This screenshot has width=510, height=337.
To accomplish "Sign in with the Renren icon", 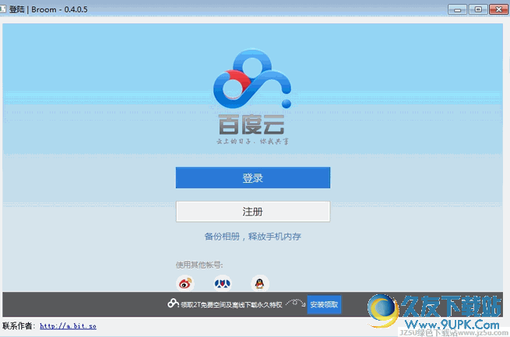I will coord(223,283).
